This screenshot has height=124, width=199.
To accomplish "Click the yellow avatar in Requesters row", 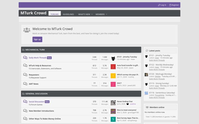I will pos(113,76).
